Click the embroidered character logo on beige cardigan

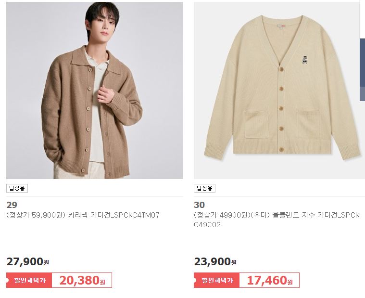(x=304, y=60)
